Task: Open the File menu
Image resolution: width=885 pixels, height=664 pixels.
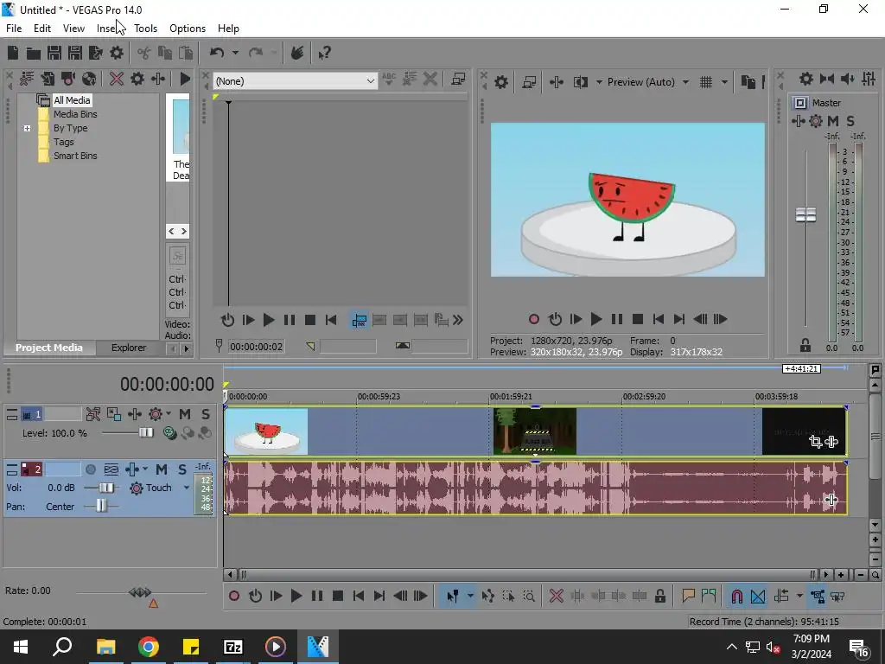Action: click(14, 29)
